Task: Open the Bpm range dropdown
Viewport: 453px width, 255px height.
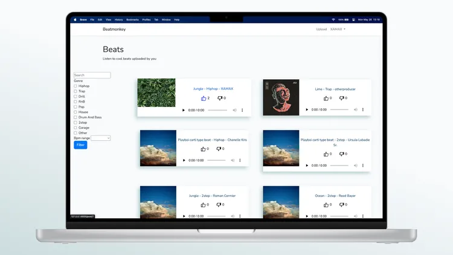Action: [100, 138]
